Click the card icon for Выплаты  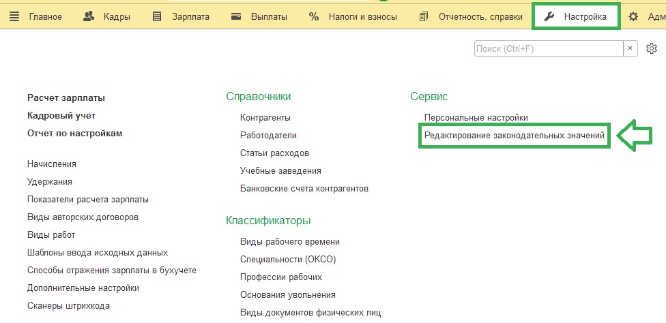tap(236, 16)
